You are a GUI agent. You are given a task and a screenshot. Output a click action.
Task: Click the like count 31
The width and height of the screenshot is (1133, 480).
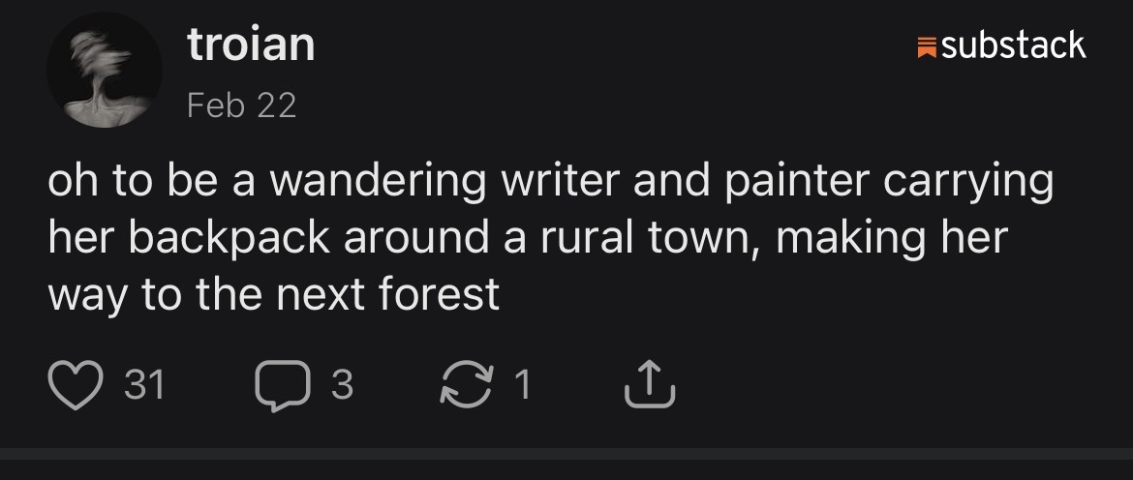tap(145, 387)
